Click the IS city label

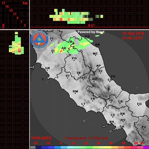(x=111, y=100)
